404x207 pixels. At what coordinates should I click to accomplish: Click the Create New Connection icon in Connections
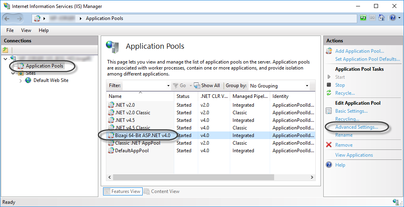5,50
